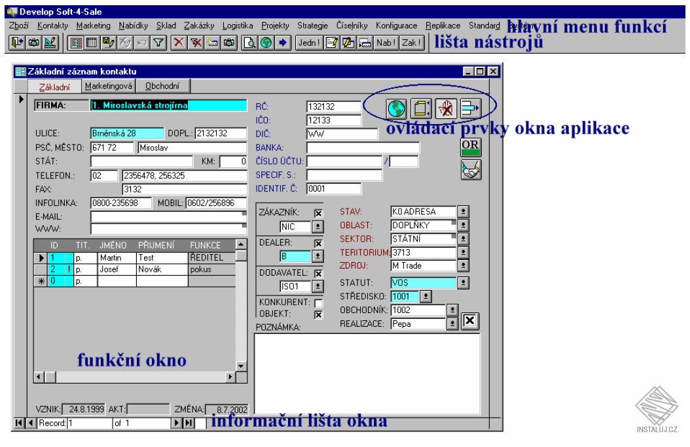Click the globe icon in contact window
This screenshot has width=690, height=447.
[x=396, y=108]
